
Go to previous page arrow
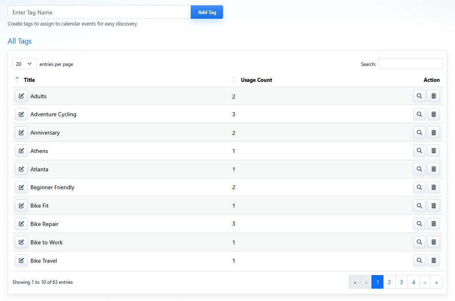pyautogui.click(x=366, y=282)
